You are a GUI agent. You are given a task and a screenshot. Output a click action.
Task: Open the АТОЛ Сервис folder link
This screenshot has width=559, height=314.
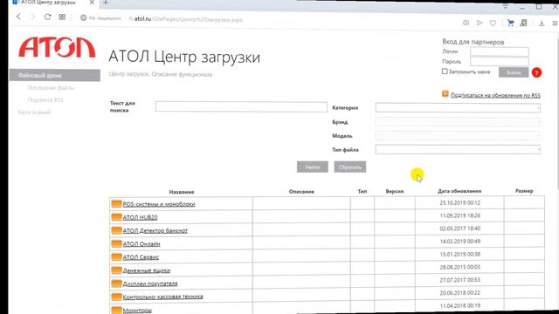tap(141, 257)
